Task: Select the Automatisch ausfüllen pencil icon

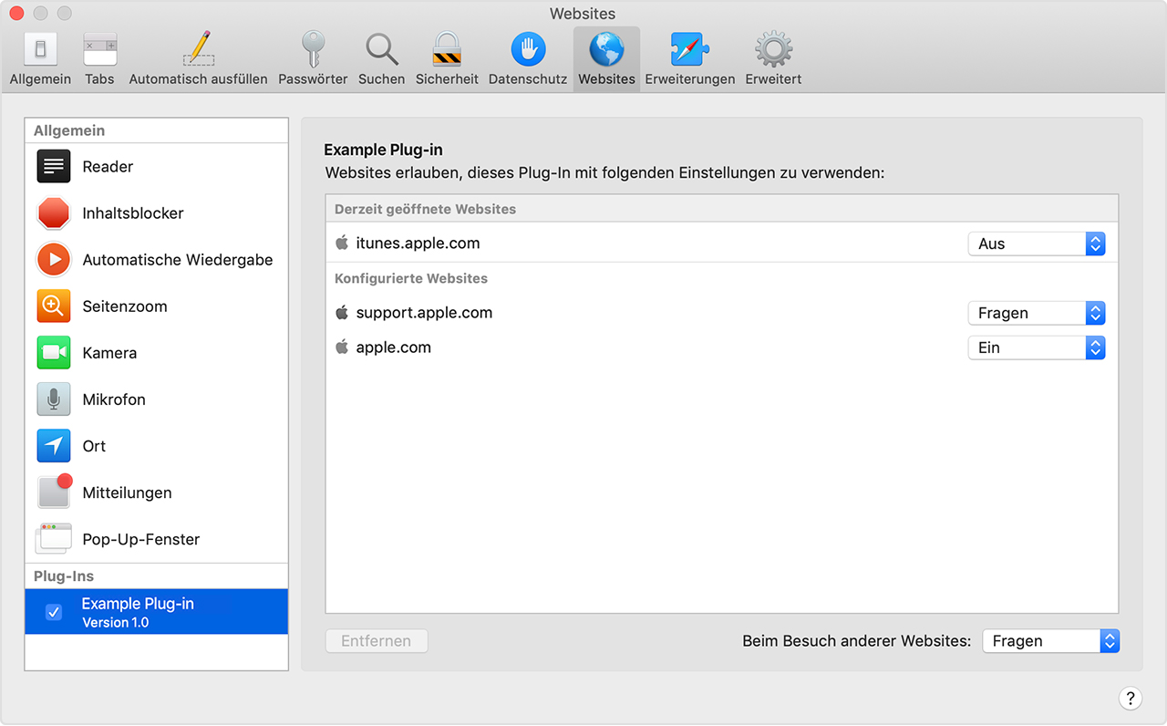Action: coord(199,48)
